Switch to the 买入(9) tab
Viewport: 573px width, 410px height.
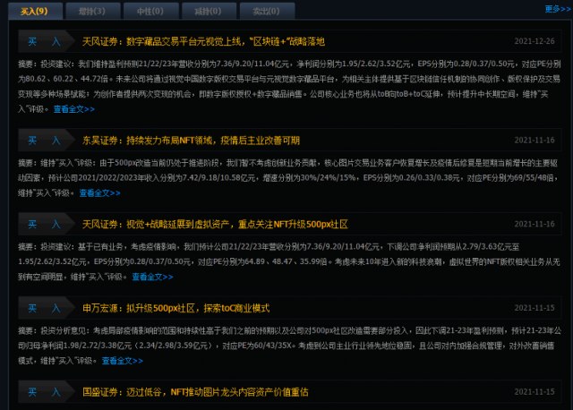pos(35,11)
